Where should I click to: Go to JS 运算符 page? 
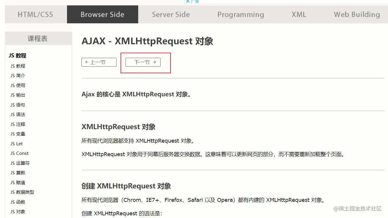(20, 163)
